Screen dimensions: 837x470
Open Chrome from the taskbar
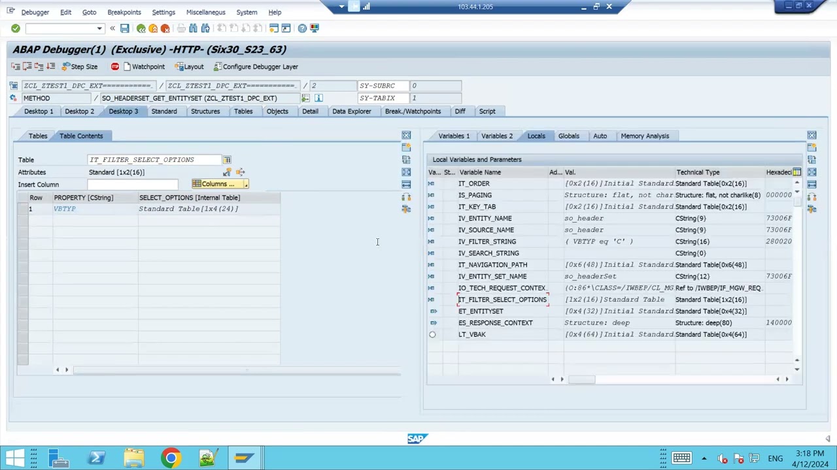171,458
